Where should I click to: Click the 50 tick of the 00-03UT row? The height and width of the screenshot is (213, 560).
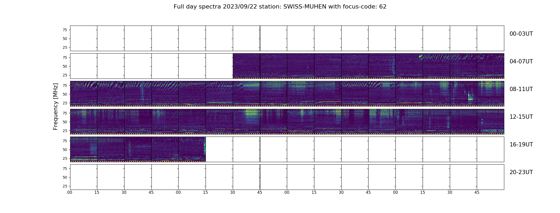[65, 39]
